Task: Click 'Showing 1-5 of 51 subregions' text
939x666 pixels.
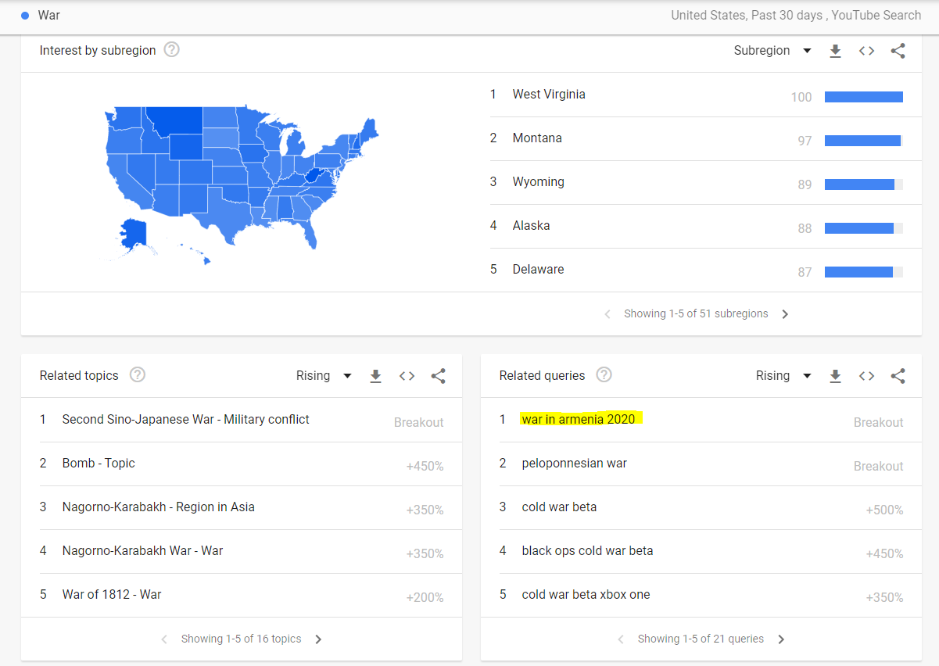Action: coord(696,314)
